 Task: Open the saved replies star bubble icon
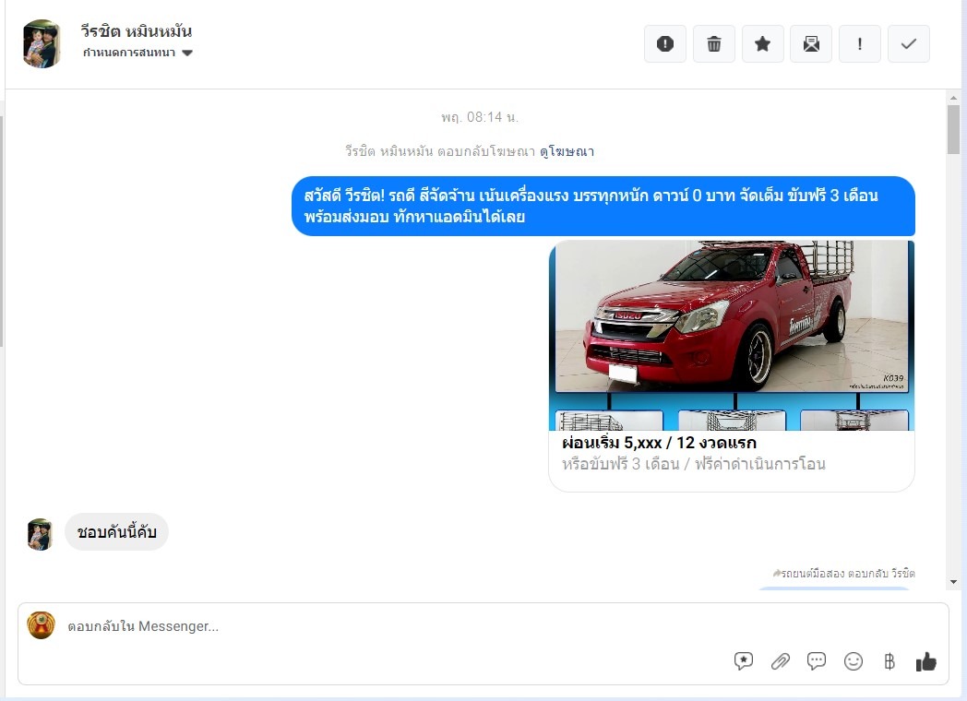point(744,661)
